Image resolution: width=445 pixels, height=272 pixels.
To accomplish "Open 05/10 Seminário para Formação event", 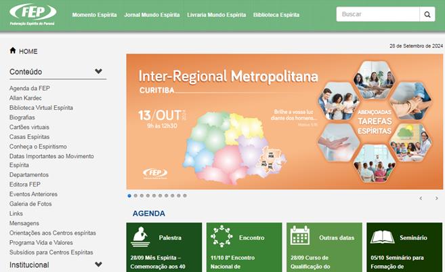I will coord(397,262).
